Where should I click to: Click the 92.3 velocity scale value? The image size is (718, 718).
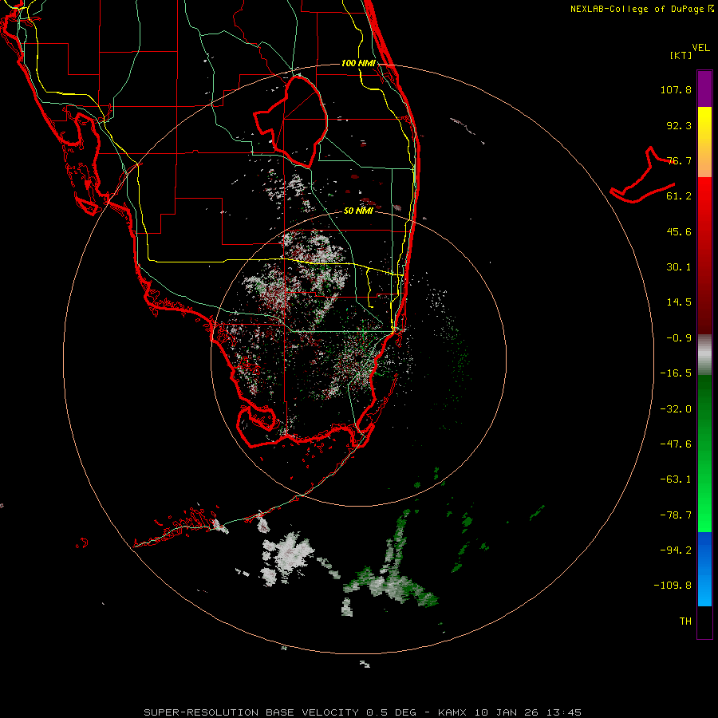679,125
